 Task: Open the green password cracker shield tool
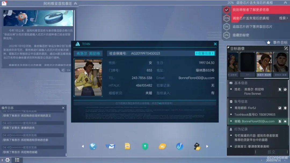pyautogui.click(x=145, y=146)
